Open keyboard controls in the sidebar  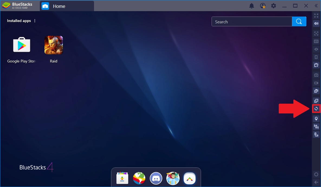pos(316,42)
